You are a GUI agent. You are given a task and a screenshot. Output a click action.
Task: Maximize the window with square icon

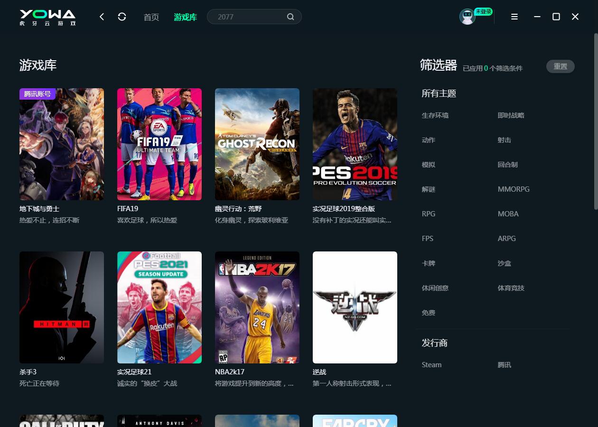coord(556,17)
